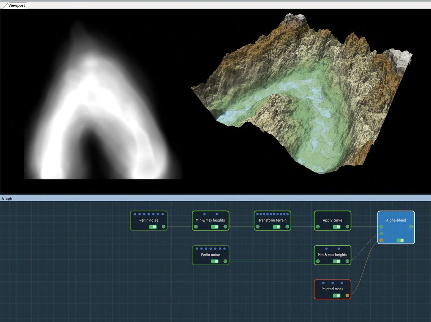This screenshot has width=431, height=322.
Task: Click the rightmost parameter dot on Painted mask
Action: 341,283
